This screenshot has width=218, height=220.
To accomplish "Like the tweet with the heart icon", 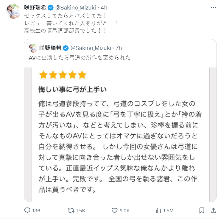I will coord(115,210).
